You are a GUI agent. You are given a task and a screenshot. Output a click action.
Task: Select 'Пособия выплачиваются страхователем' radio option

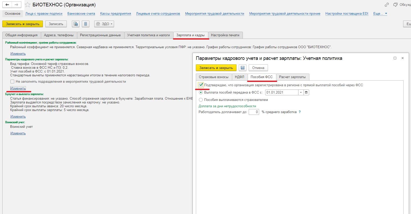click(x=201, y=100)
